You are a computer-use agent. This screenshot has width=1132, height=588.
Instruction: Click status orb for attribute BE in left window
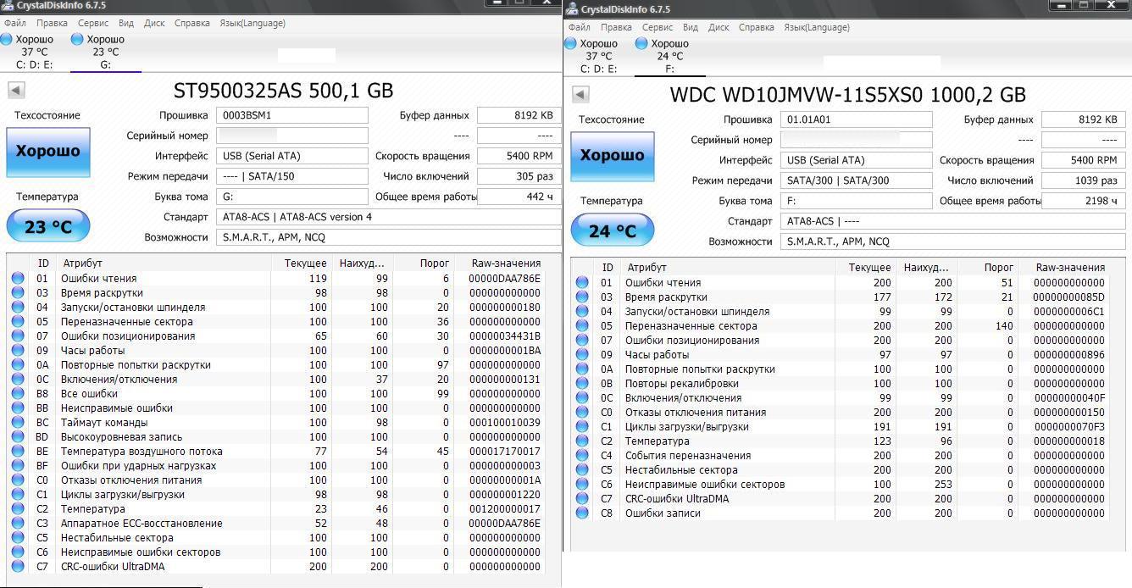point(18,451)
